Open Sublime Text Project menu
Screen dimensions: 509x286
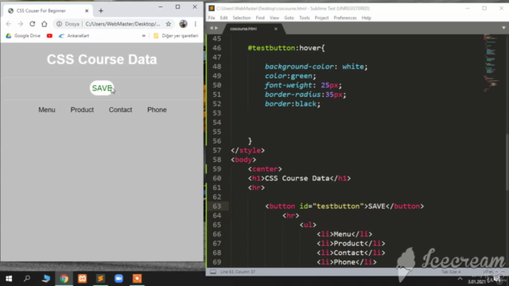321,17
